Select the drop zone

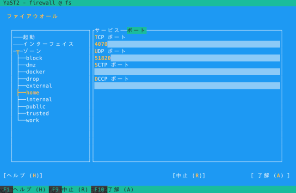point(32,79)
